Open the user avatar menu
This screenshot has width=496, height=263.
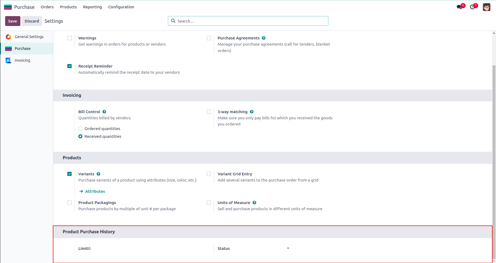[487, 7]
